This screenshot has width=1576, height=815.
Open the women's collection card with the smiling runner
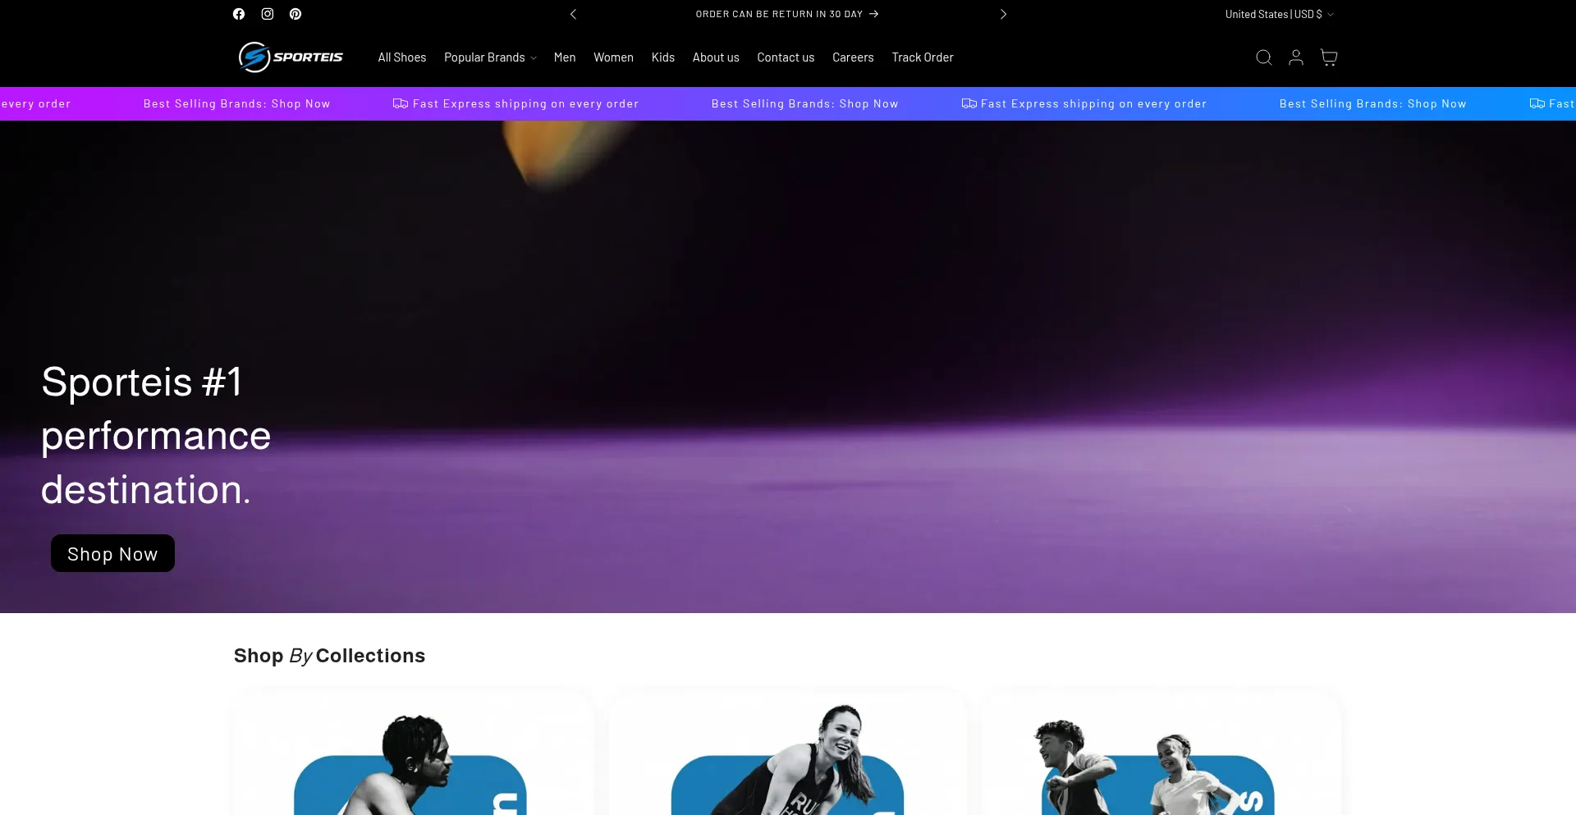click(787, 753)
